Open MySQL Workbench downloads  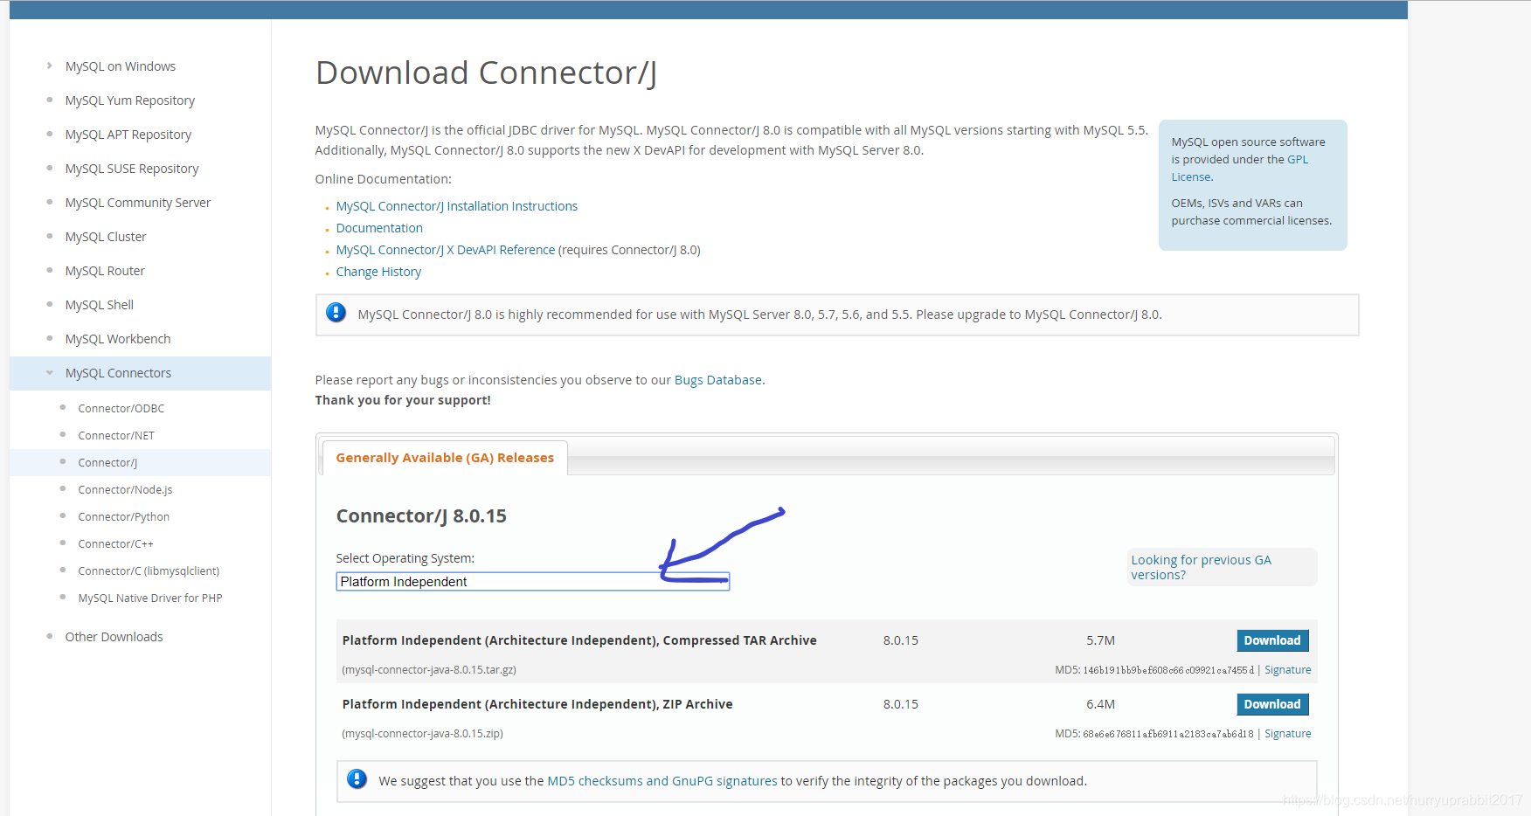click(x=117, y=339)
